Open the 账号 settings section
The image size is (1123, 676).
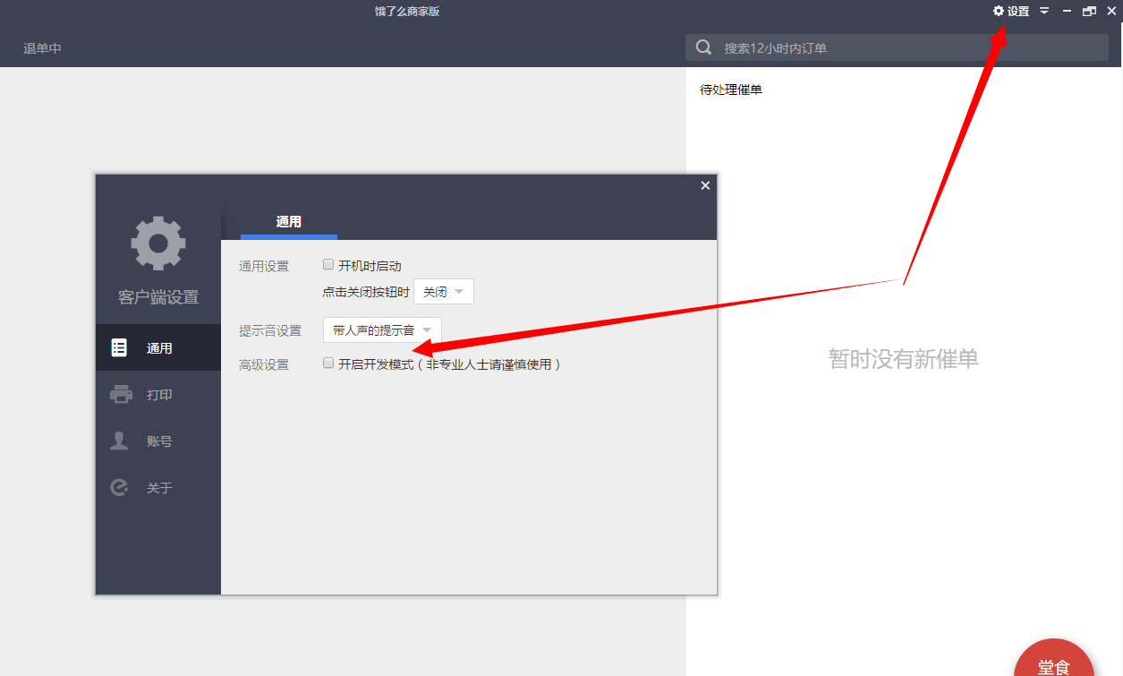click(x=158, y=441)
